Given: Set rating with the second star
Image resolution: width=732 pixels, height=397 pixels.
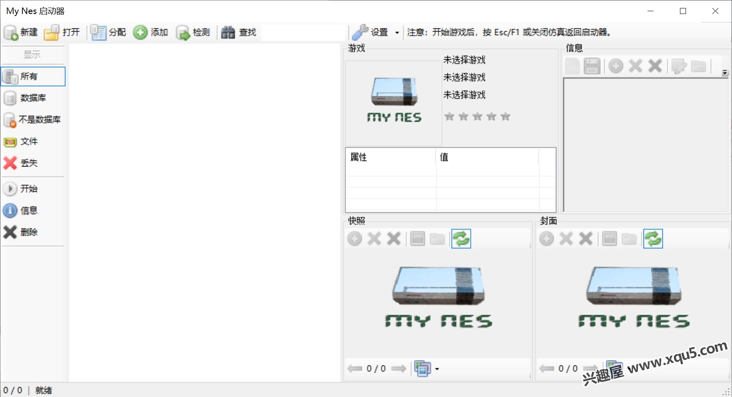Looking at the screenshot, I should 463,116.
